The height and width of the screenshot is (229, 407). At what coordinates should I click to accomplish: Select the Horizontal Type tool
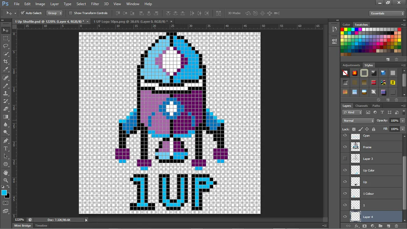(x=6, y=149)
